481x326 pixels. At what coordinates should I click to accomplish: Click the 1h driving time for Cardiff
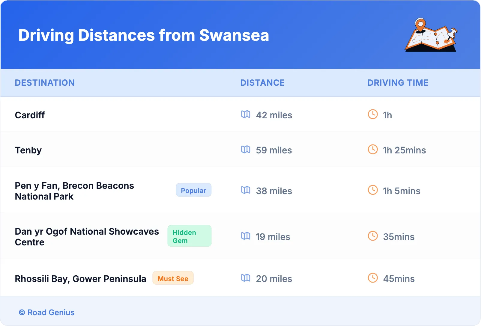387,115
